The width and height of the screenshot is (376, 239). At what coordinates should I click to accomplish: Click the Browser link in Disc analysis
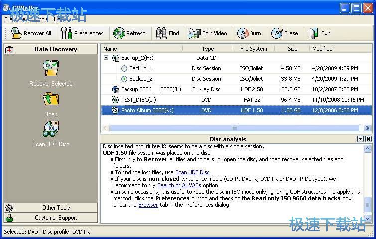click(148, 205)
